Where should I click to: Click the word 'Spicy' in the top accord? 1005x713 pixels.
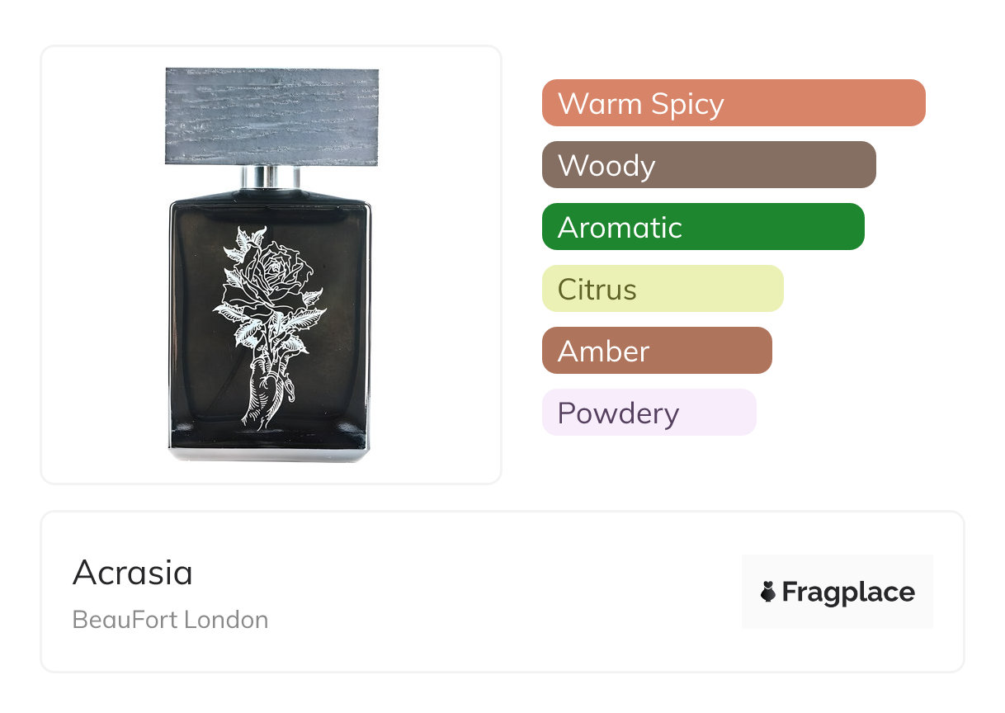pyautogui.click(x=687, y=105)
